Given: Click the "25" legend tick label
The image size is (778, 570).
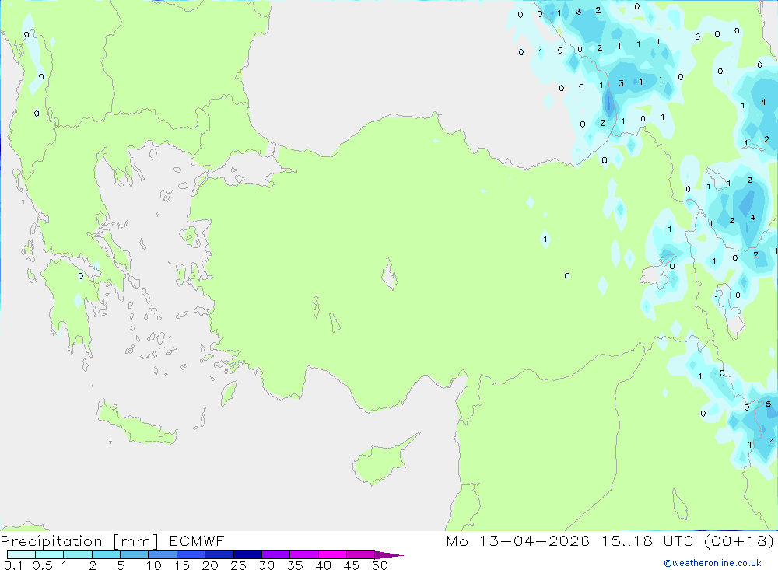Looking at the screenshot, I should [x=239, y=565].
